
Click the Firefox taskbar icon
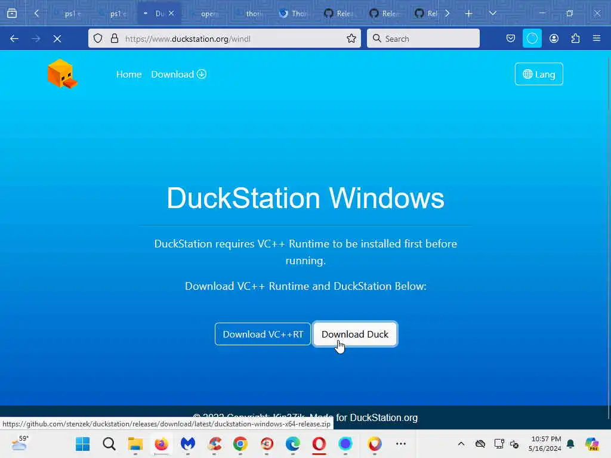(161, 444)
